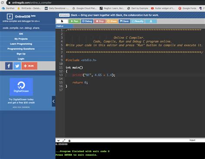Open My Projects in the sidebar
Image resolution: width=205 pixels, height=159 pixels.
(x=21, y=39)
